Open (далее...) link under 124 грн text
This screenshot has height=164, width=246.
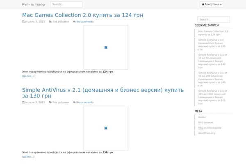tap(28, 76)
